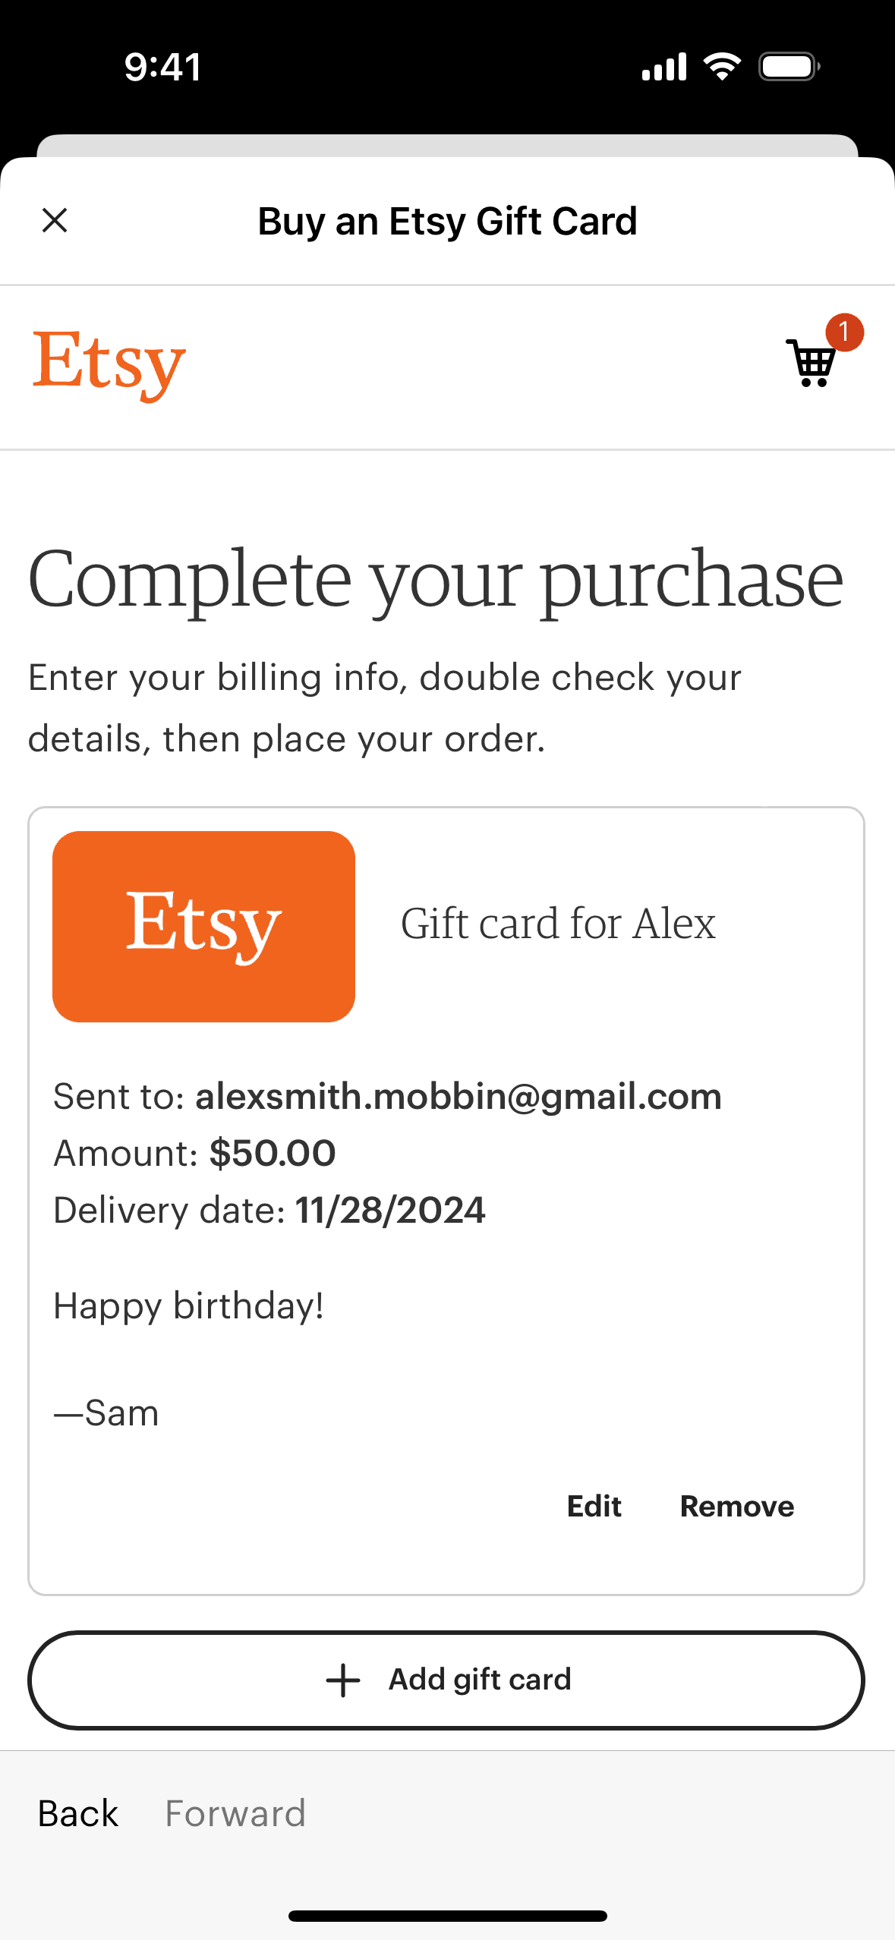
Task: Open the shopping cart icon
Action: pos(811,364)
